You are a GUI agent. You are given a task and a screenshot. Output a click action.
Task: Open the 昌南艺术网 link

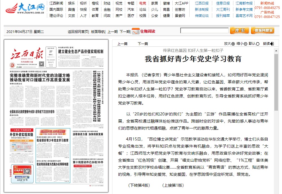(x=244, y=16)
